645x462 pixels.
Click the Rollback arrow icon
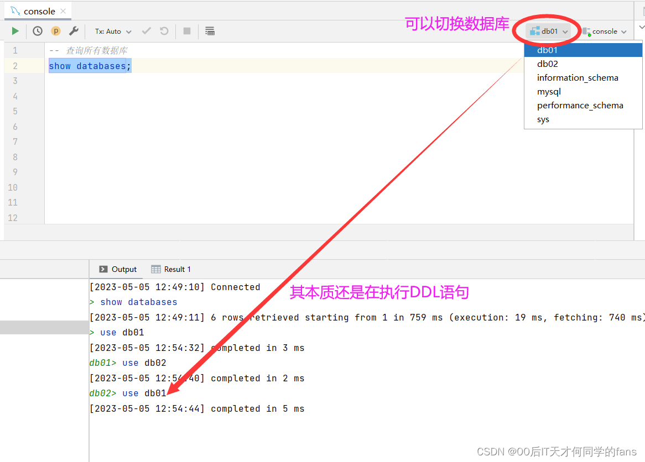coord(164,32)
